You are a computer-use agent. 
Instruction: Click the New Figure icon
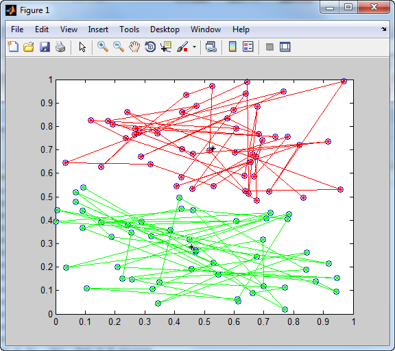click(x=13, y=47)
